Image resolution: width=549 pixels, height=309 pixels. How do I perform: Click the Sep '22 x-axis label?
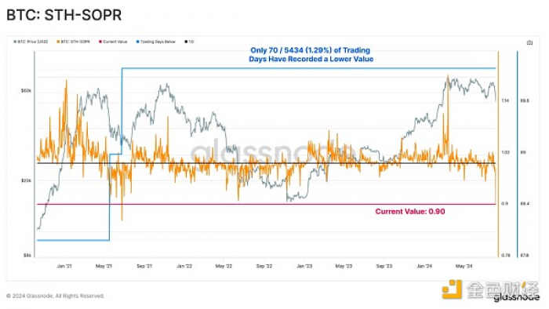tap(264, 267)
